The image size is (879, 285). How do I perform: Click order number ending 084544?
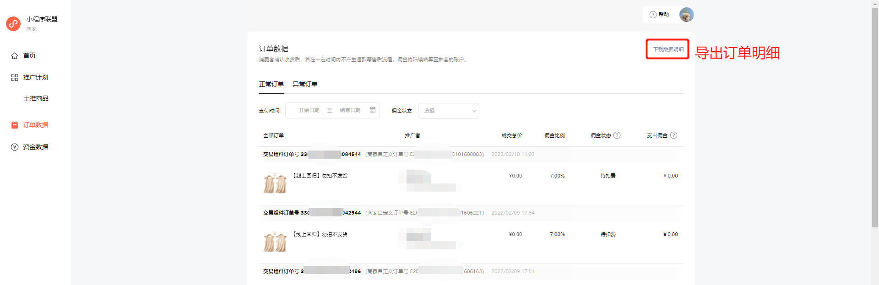312,154
